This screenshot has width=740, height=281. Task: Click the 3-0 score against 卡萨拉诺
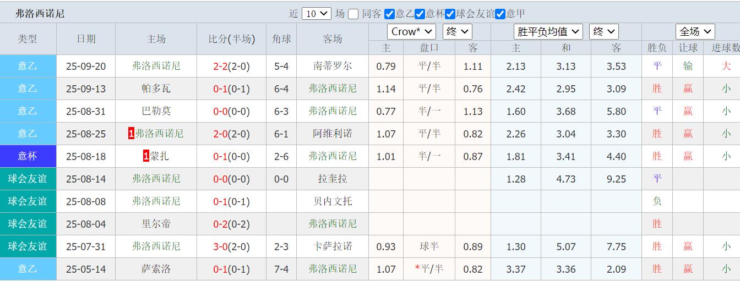click(x=220, y=247)
